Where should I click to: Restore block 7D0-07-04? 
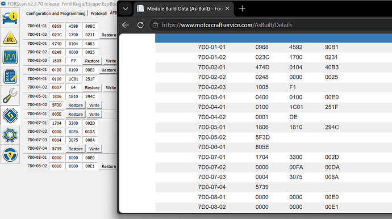coord(76,149)
